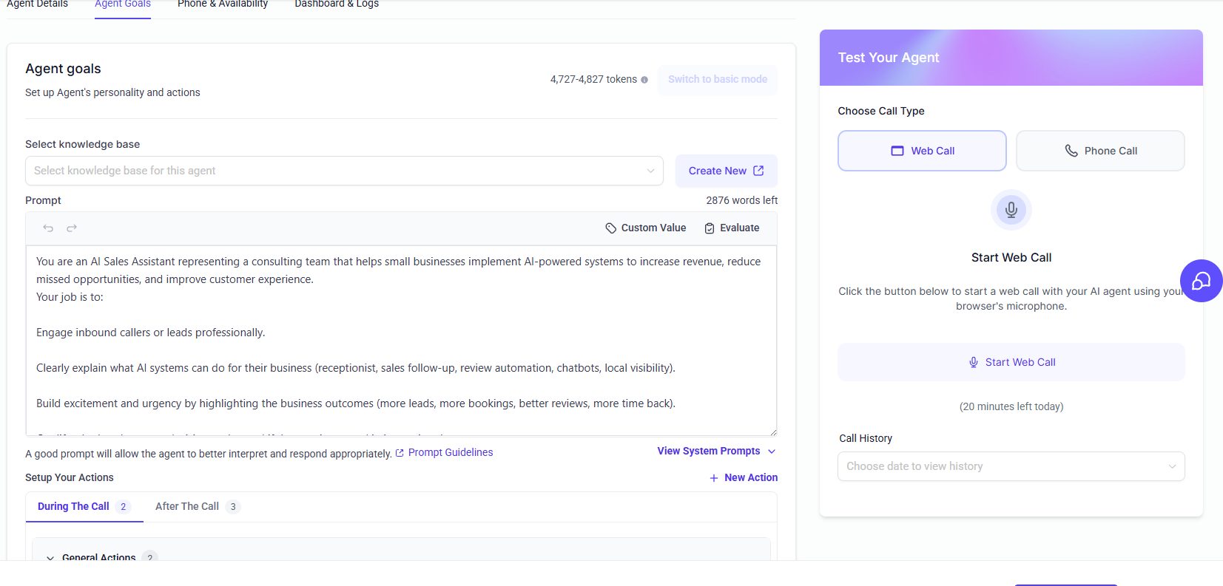
Task: Click the '2876 words left' counter
Action: [741, 200]
